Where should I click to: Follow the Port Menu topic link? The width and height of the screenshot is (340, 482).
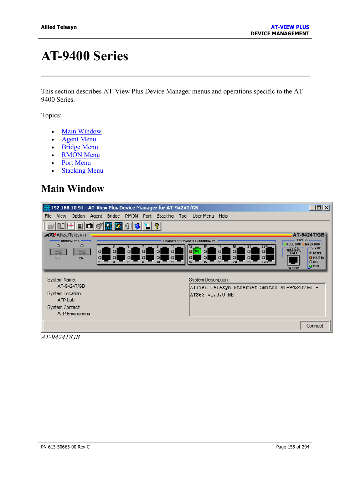tap(76, 163)
